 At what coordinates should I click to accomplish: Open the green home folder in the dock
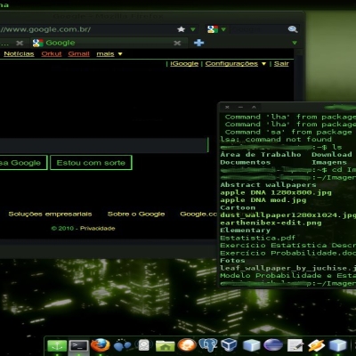(x=166, y=346)
